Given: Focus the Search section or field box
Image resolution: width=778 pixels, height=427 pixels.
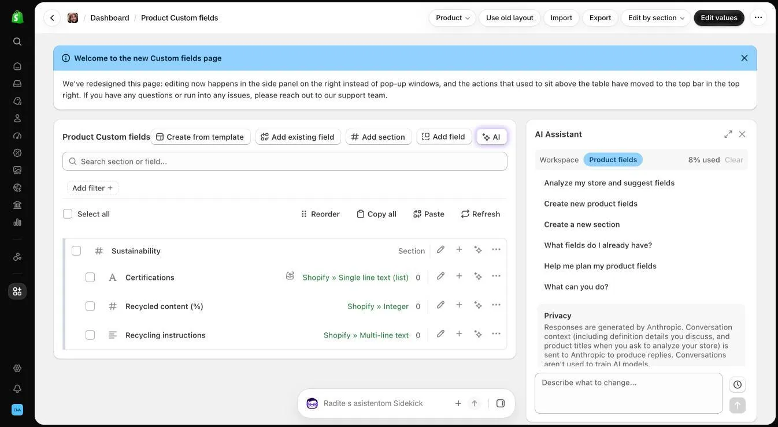Looking at the screenshot, I should [285, 162].
